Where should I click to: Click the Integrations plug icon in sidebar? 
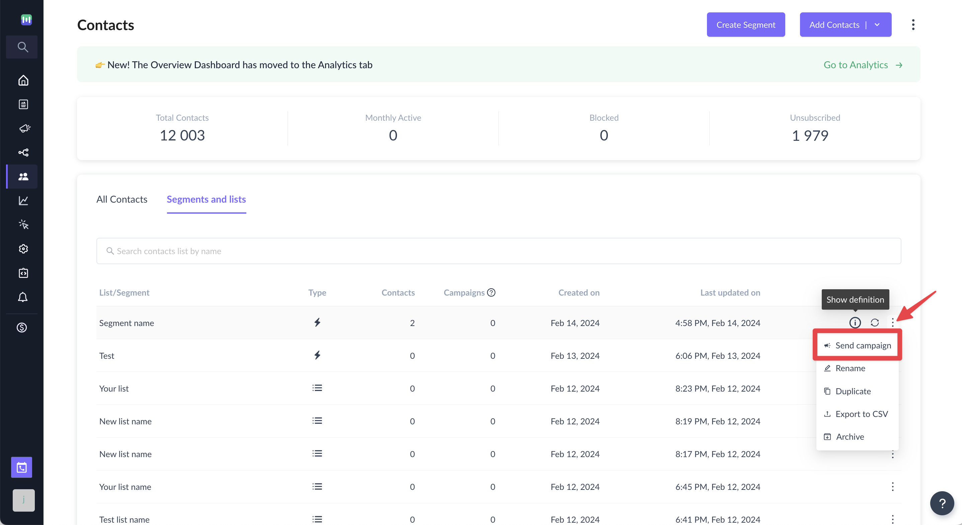click(22, 273)
